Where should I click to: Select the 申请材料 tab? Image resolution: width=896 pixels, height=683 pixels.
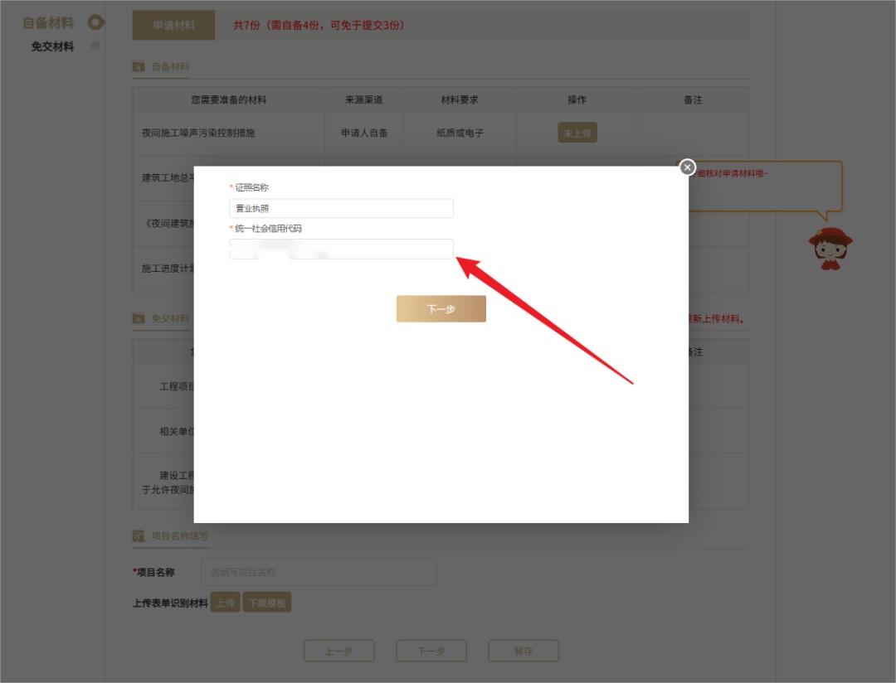pyautogui.click(x=173, y=25)
